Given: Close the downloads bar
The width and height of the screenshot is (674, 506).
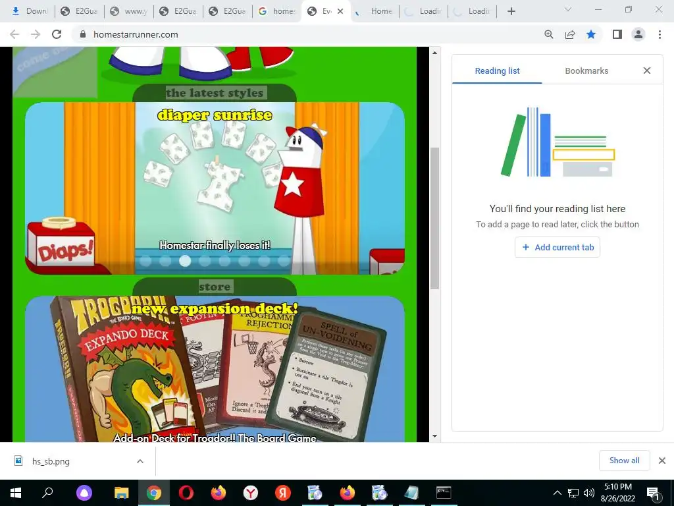Looking at the screenshot, I should click(x=662, y=461).
